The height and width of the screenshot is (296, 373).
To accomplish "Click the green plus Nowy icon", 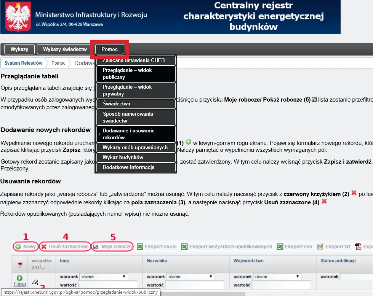I will click(18, 247).
